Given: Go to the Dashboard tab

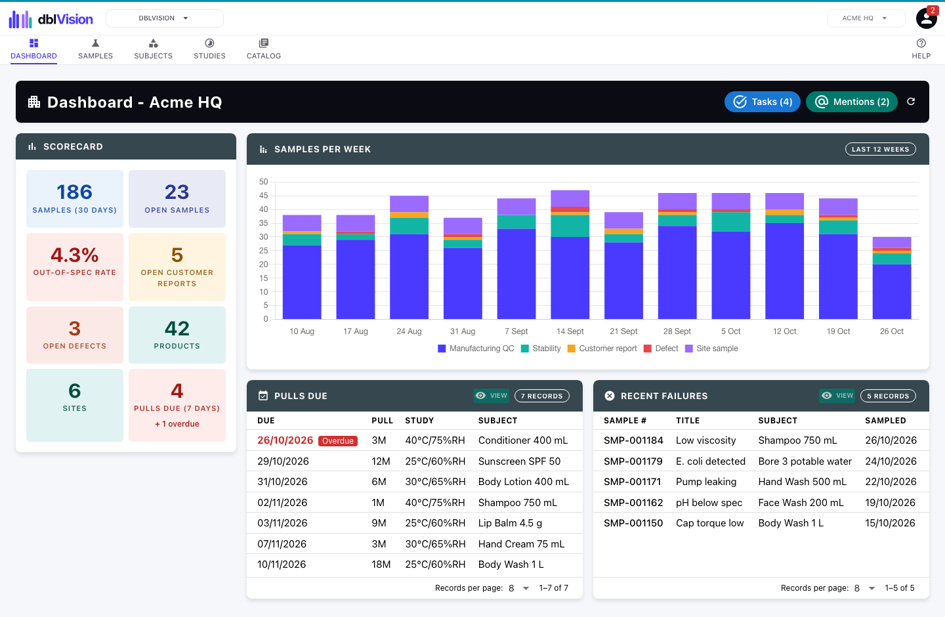Looking at the screenshot, I should tap(33, 49).
